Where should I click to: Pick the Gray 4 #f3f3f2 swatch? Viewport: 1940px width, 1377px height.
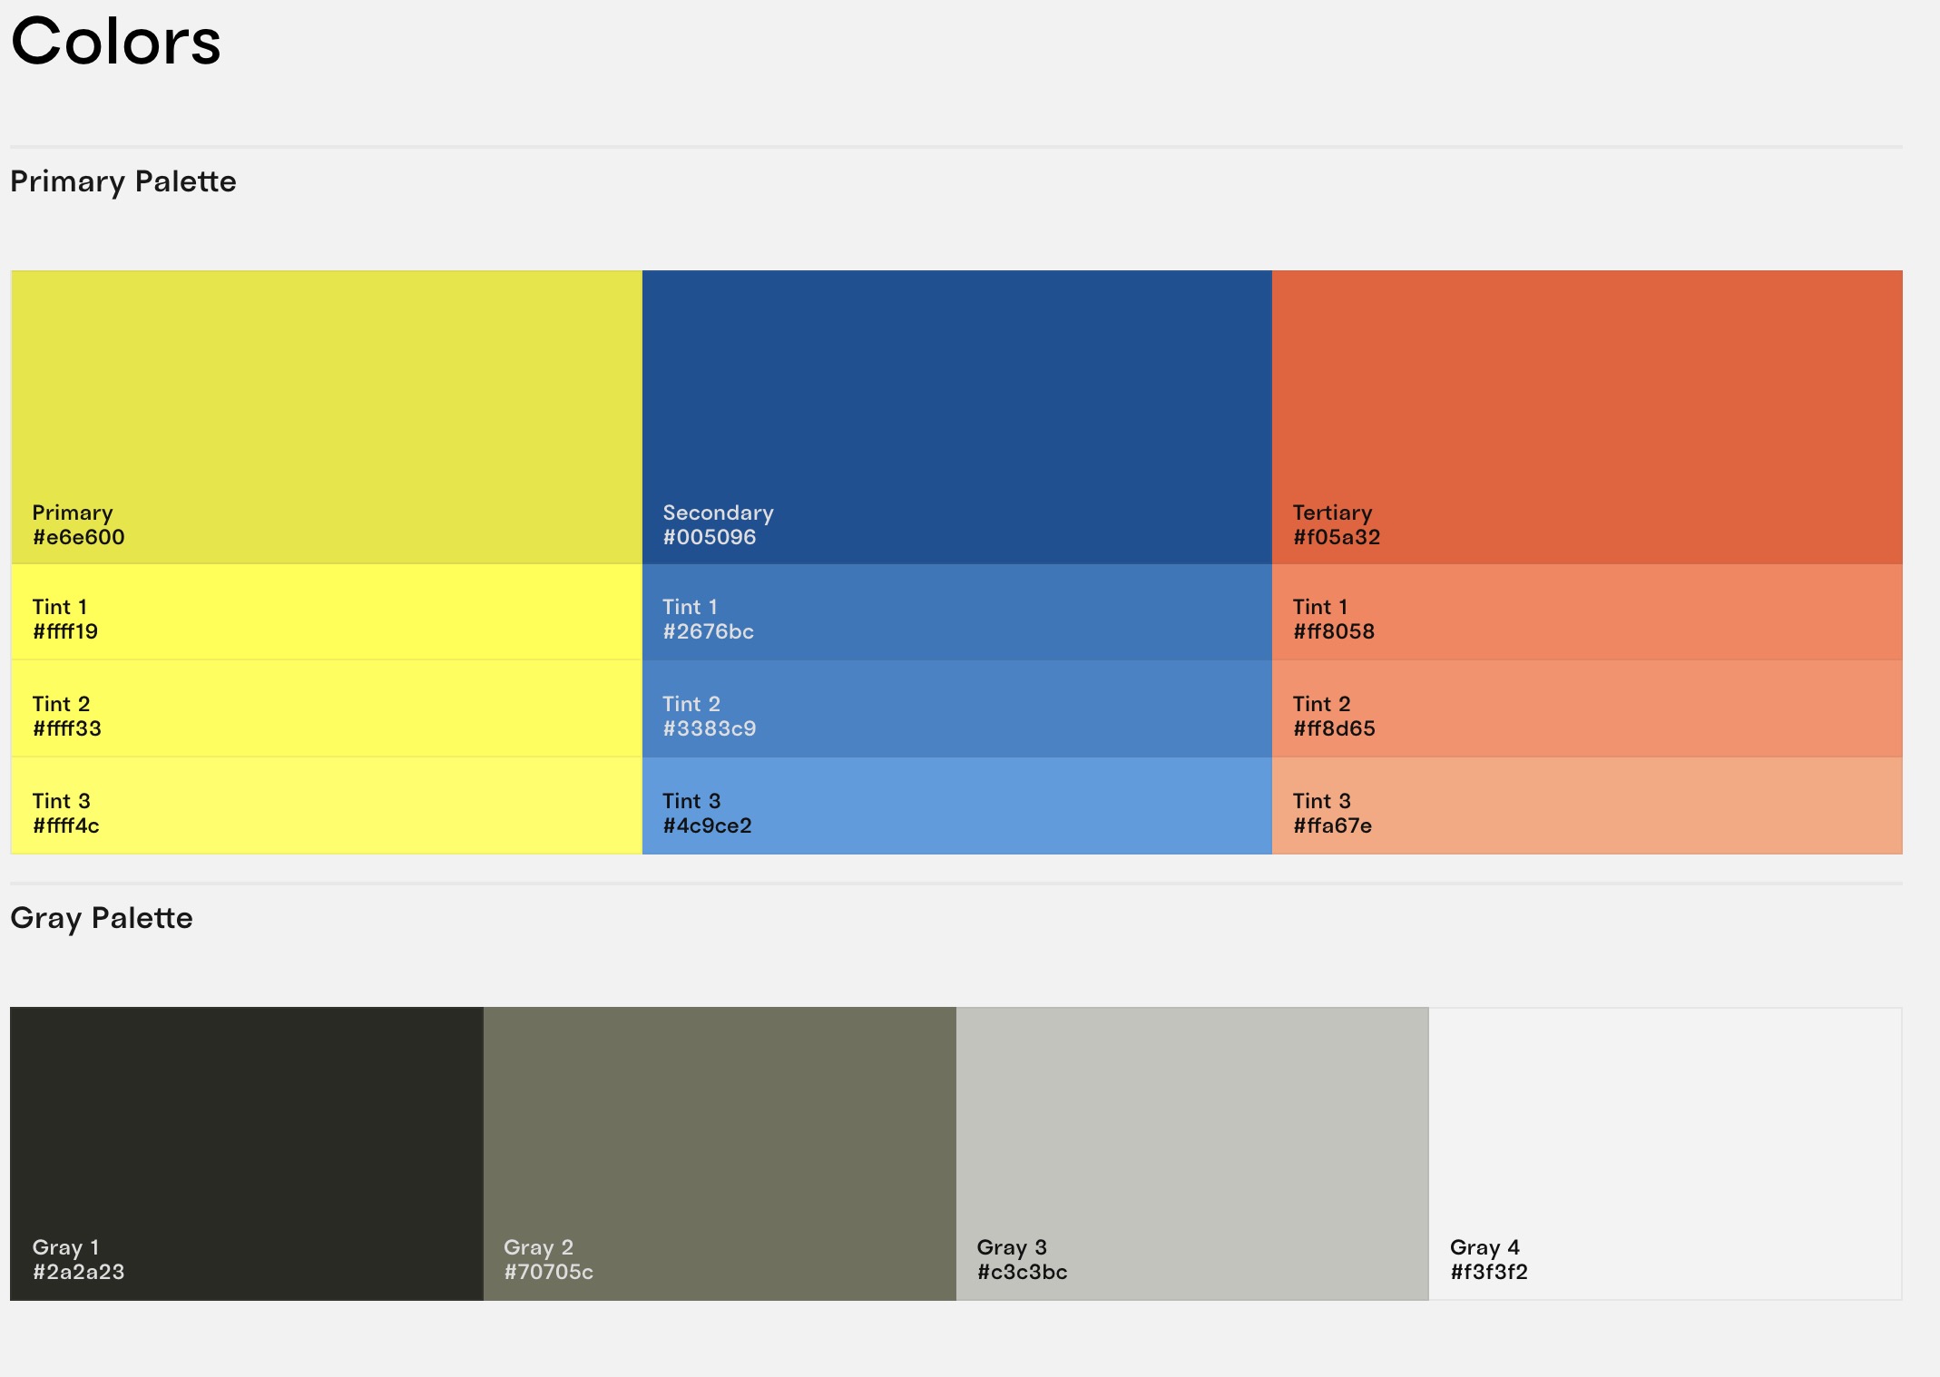pos(1664,1153)
